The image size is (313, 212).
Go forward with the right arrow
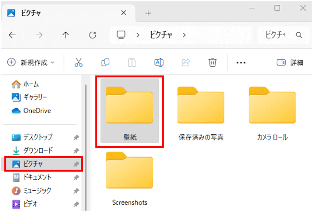click(39, 35)
